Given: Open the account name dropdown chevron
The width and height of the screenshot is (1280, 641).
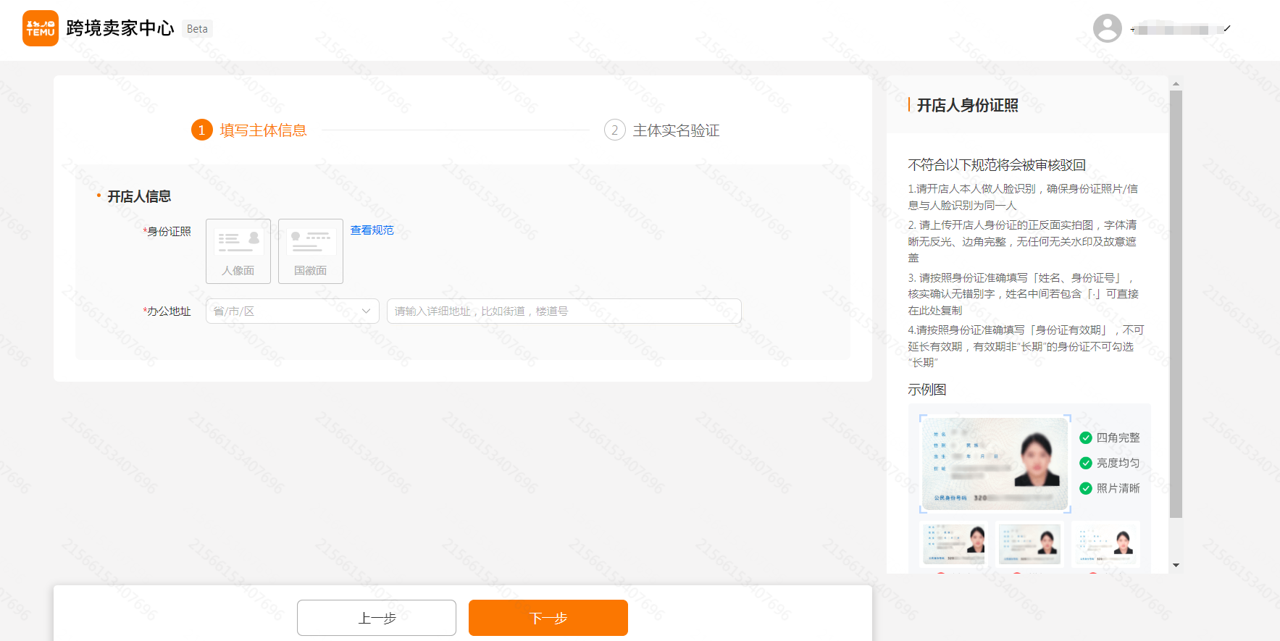Looking at the screenshot, I should (x=1226, y=29).
